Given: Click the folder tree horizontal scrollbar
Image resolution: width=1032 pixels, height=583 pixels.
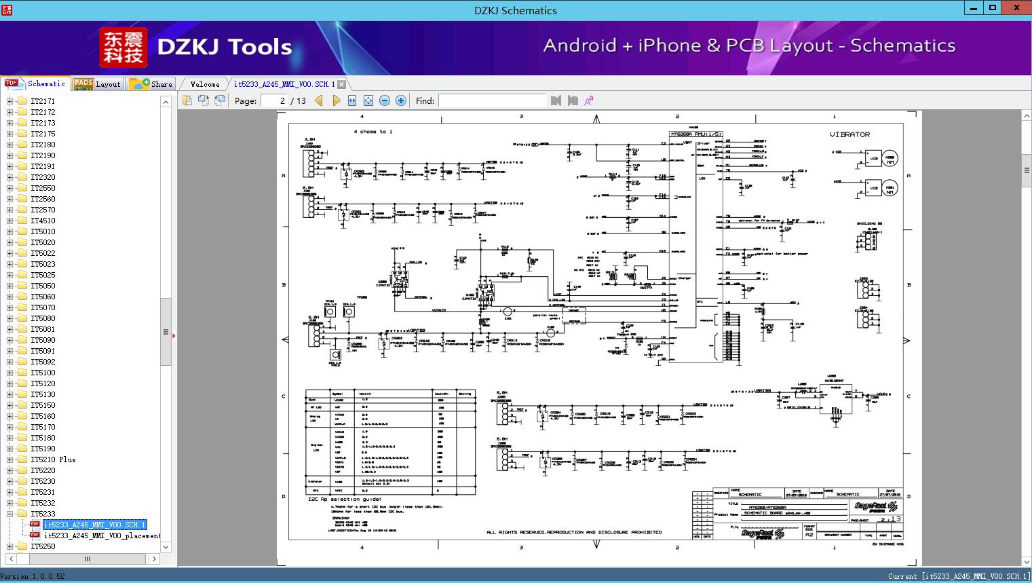Looking at the screenshot, I should (87, 559).
